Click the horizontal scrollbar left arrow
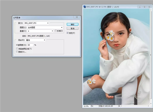 coord(122,106)
